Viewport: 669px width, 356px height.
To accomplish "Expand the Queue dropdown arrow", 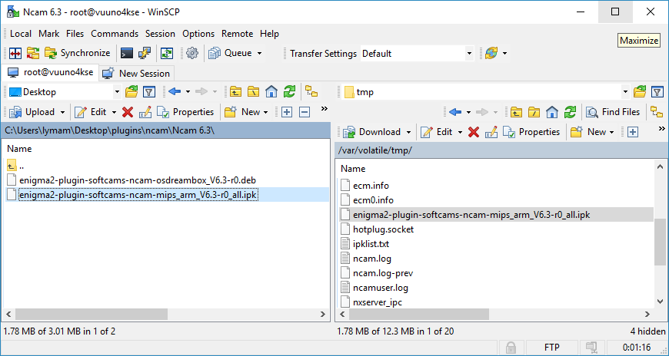I will (x=259, y=53).
